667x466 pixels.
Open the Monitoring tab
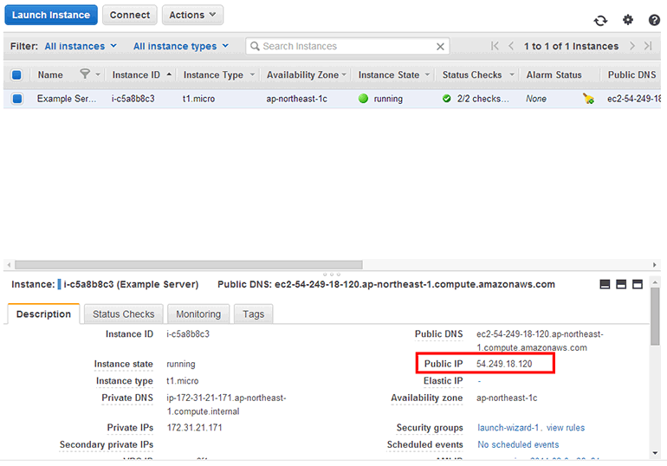pos(198,314)
